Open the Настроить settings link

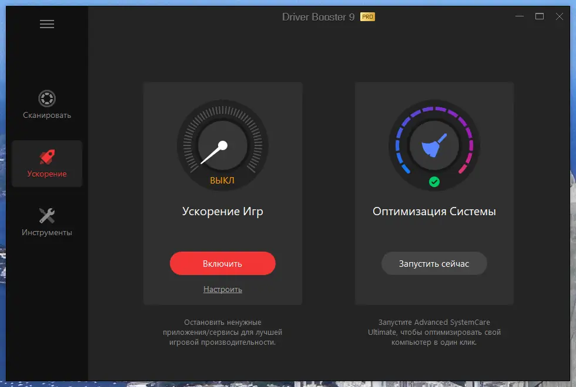click(223, 289)
